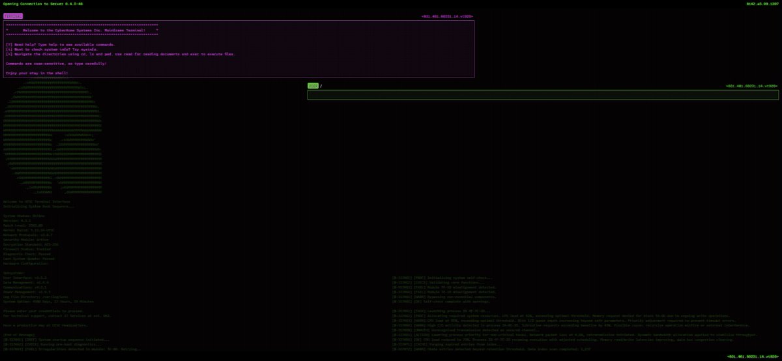The width and height of the screenshot is (782, 361).
Task: Click the purple '<931.401.90231.14.vt920>' identifier
Action: coord(447,16)
